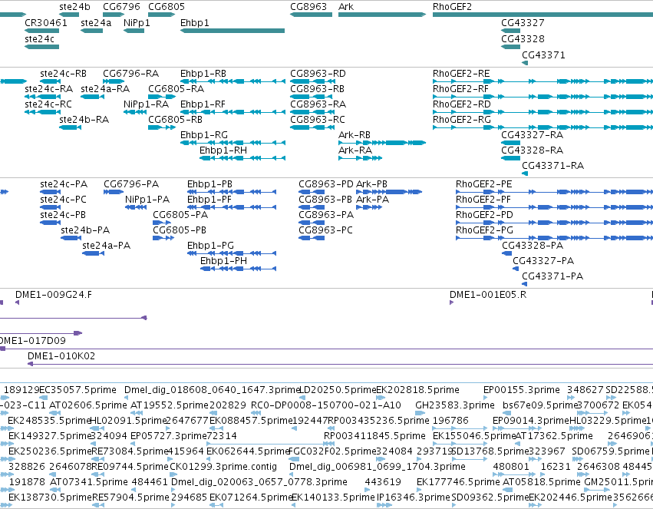Click protein label ste24c-PA
Screen dimensions: 653x509
tap(64, 184)
